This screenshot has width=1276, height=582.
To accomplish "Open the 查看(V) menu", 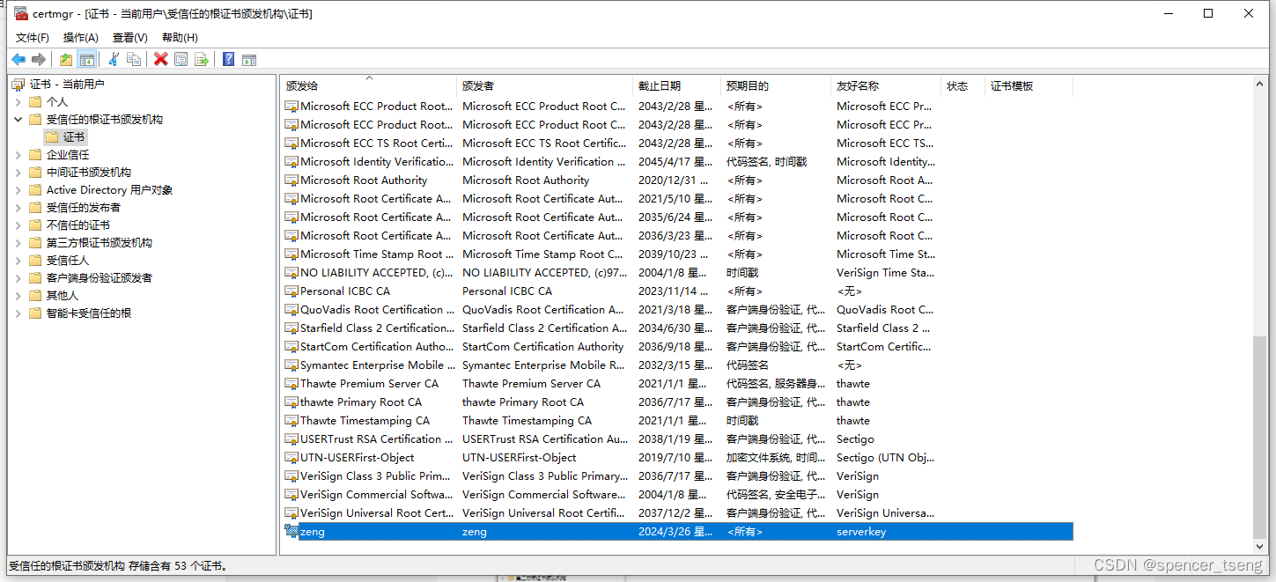I will coord(130,38).
